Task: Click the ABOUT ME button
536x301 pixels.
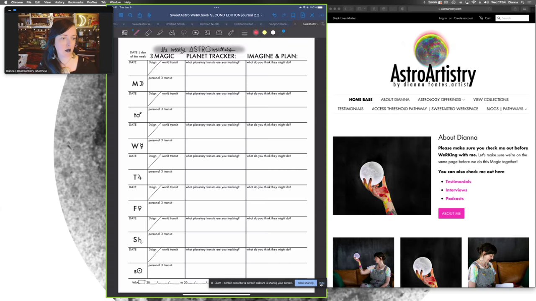Action: pos(451,214)
